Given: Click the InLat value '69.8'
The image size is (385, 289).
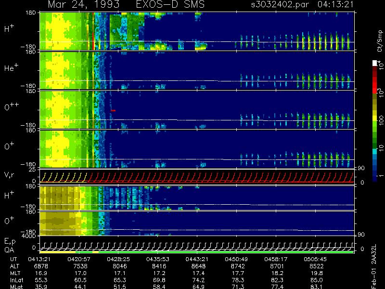Looking at the screenshot, I should [x=159, y=280].
